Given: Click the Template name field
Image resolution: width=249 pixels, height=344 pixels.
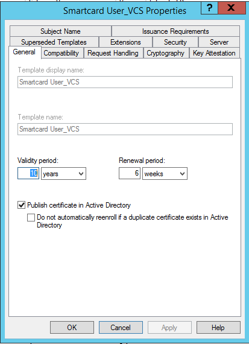Looking at the screenshot, I should [x=125, y=129].
